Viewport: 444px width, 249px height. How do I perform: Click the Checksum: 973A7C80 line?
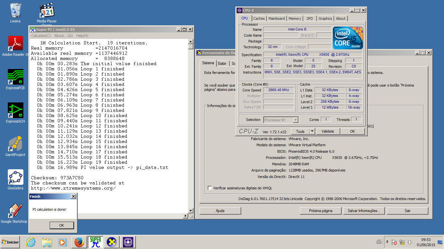(57, 178)
